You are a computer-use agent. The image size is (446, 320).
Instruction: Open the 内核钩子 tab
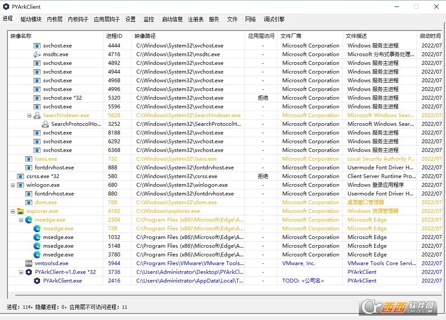click(x=78, y=19)
